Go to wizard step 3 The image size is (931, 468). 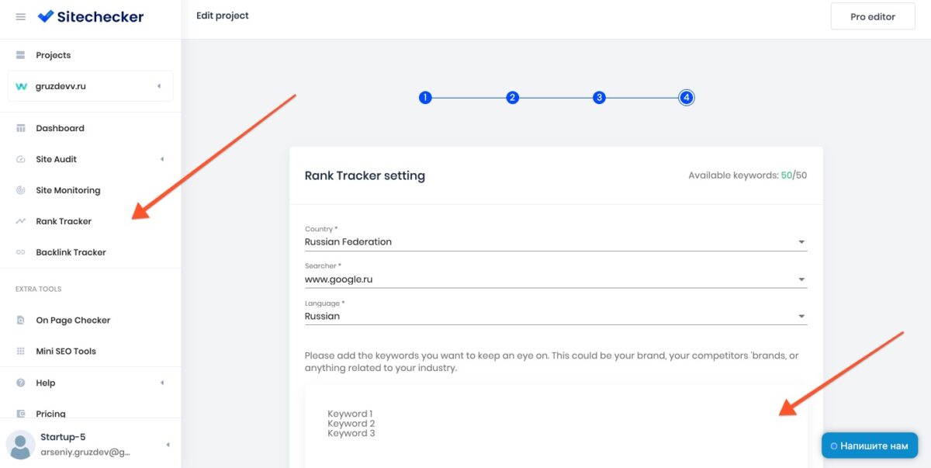tap(599, 98)
